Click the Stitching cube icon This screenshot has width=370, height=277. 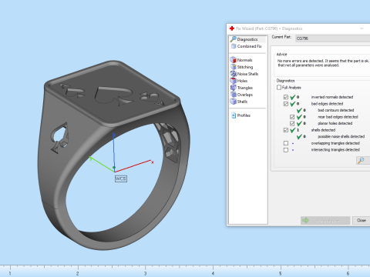point(234,67)
